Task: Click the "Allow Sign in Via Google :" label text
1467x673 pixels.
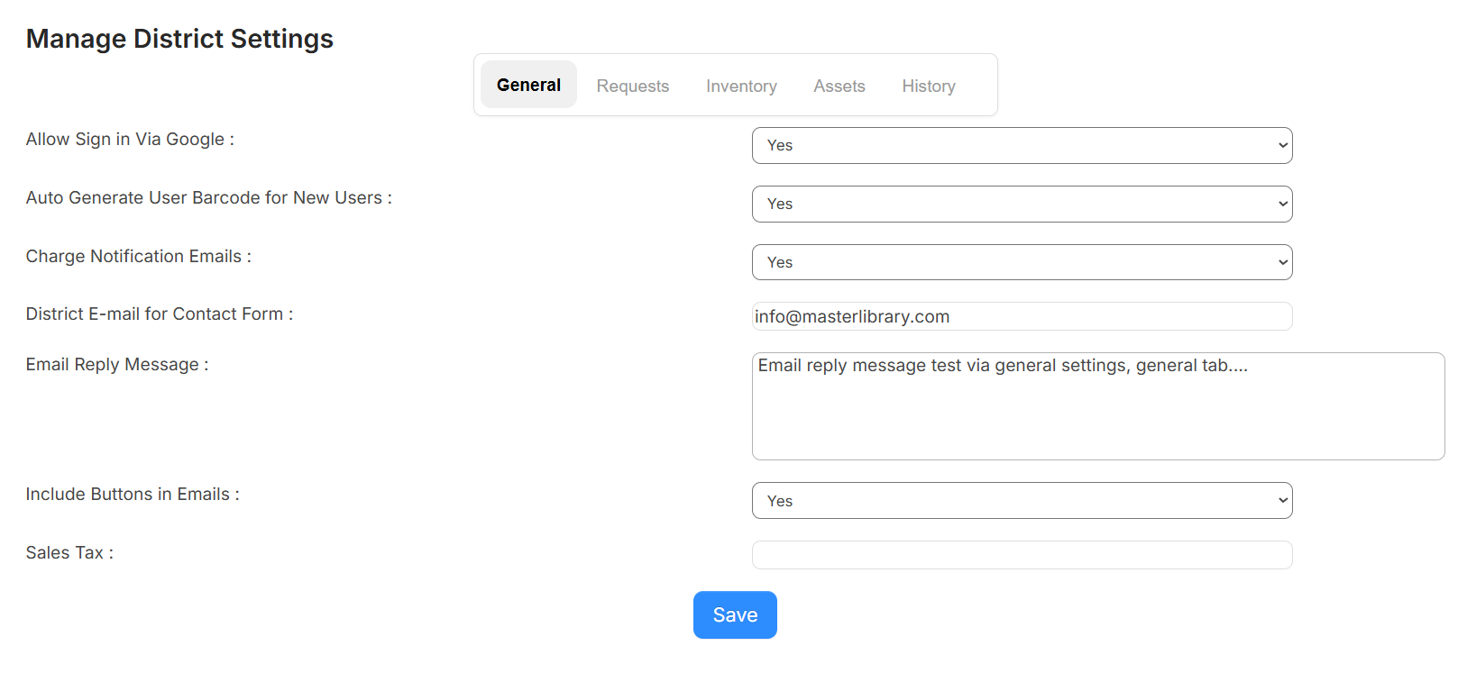Action: click(x=130, y=139)
